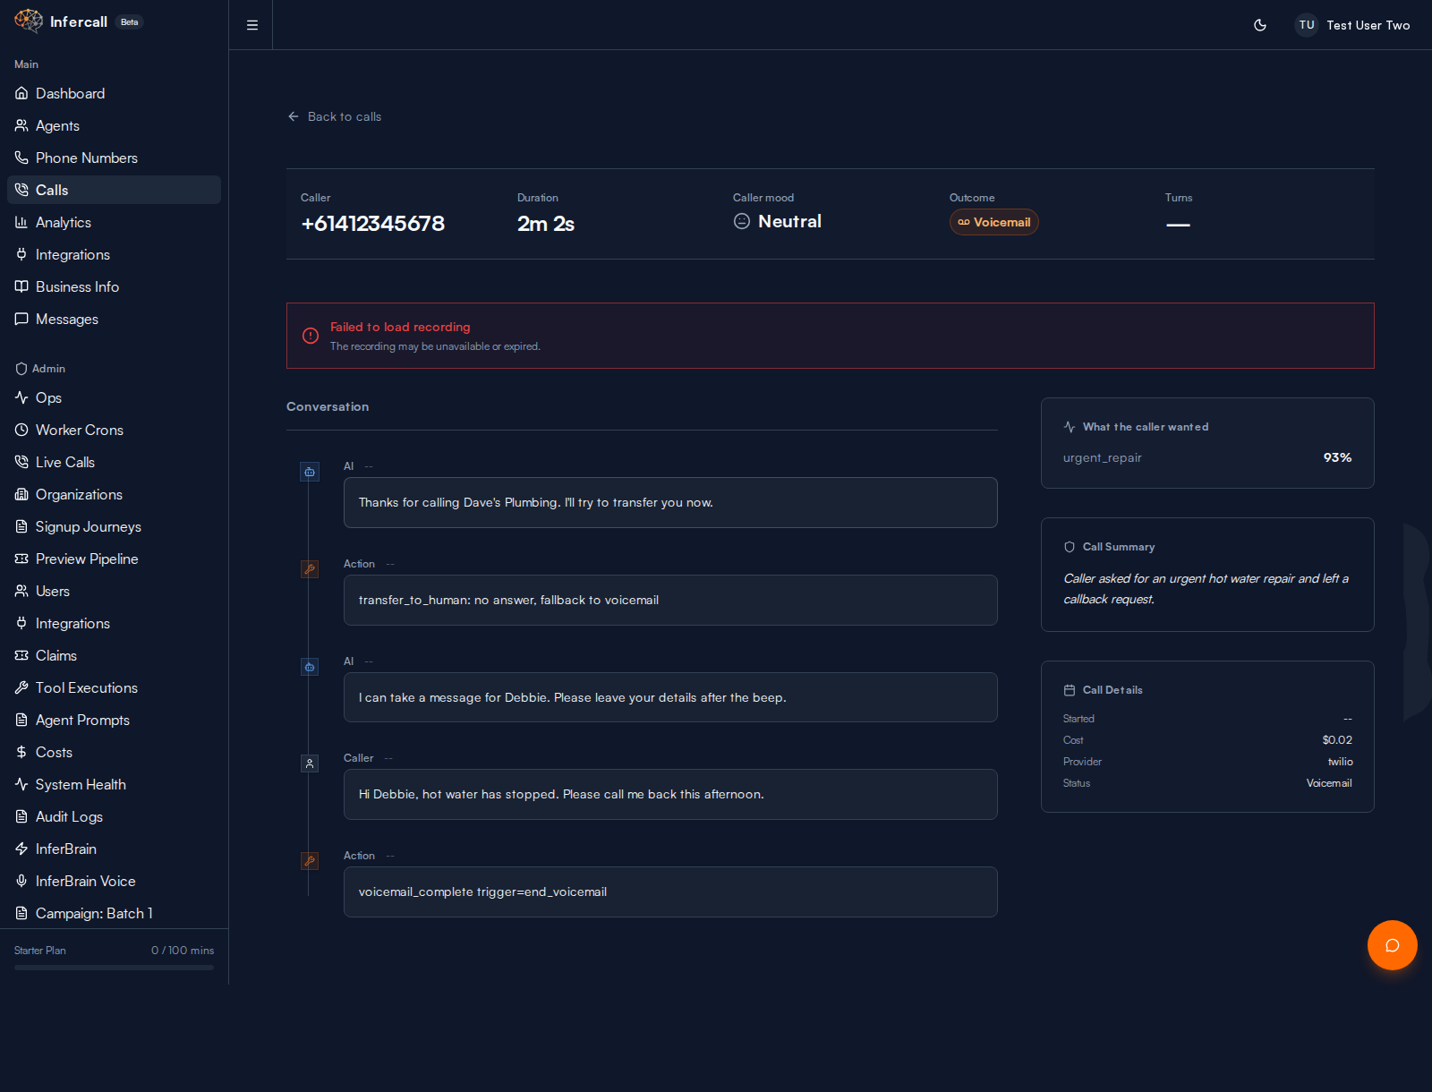Open Live Calls admin page

(64, 462)
